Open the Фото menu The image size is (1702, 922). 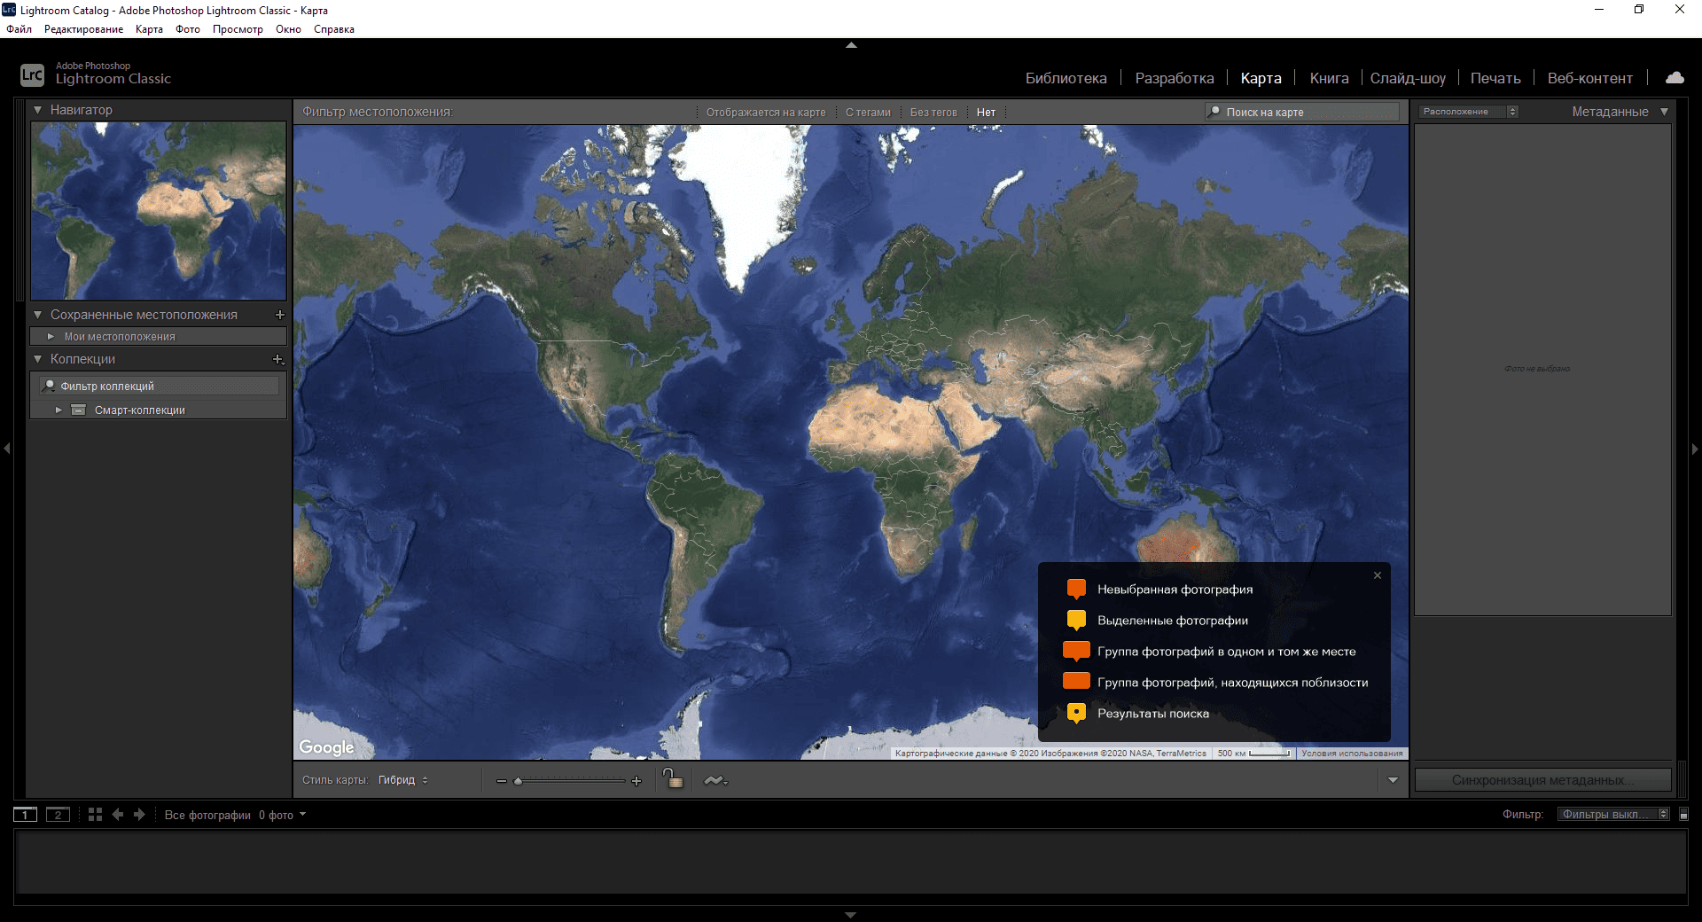pyautogui.click(x=188, y=29)
